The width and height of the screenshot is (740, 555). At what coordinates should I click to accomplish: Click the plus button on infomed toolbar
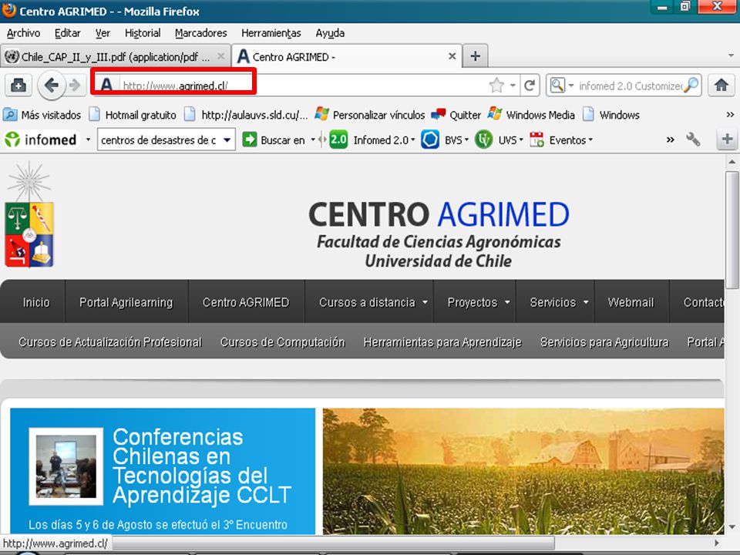coord(727,140)
